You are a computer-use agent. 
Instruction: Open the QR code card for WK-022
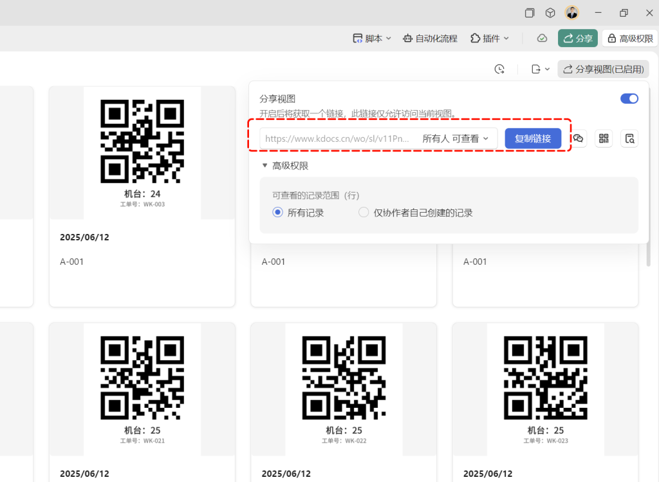(344, 402)
